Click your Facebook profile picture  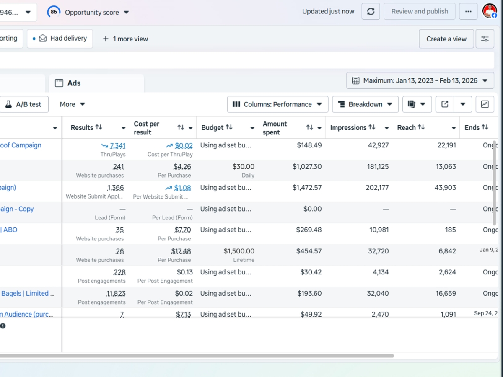point(490,10)
